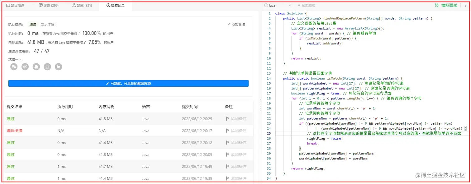Click the return resList; code line
471x184 pixels.
[x=306, y=58]
